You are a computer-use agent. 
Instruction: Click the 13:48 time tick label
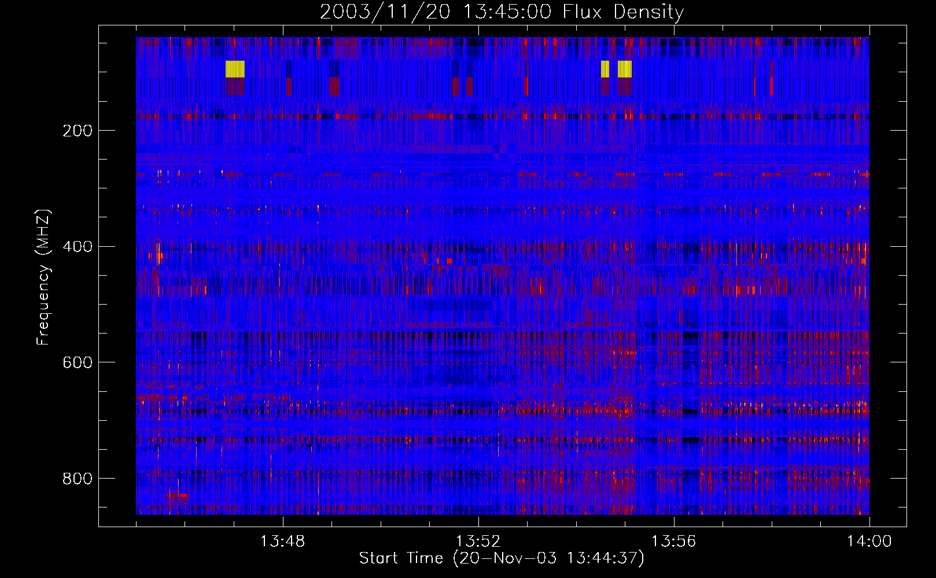(x=282, y=542)
